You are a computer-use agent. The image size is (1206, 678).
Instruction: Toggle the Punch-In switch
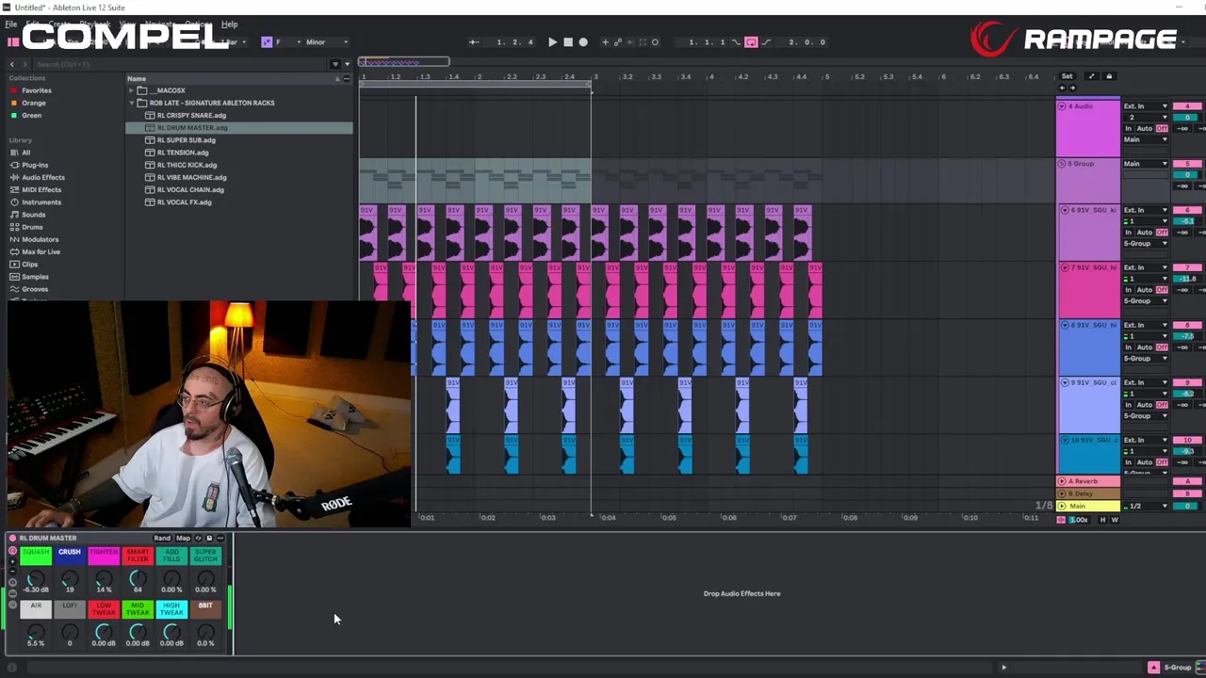738,42
